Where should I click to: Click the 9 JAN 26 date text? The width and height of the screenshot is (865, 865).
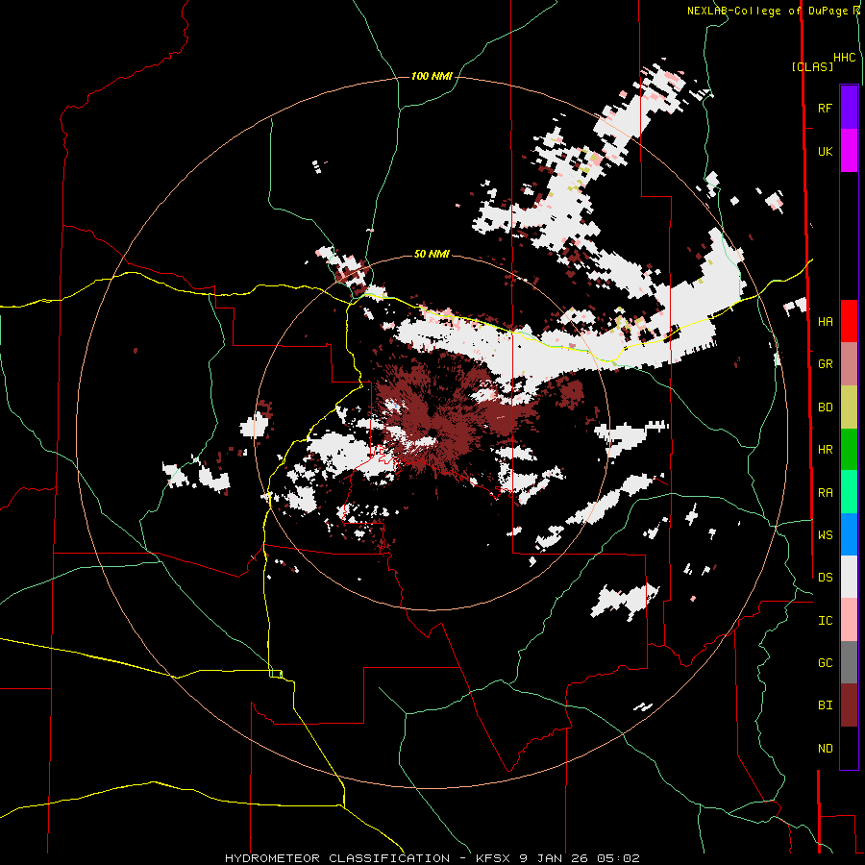pos(553,858)
